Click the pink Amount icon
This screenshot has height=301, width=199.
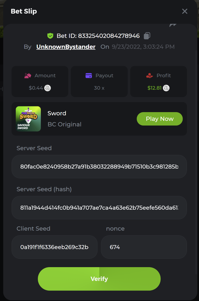click(x=28, y=76)
